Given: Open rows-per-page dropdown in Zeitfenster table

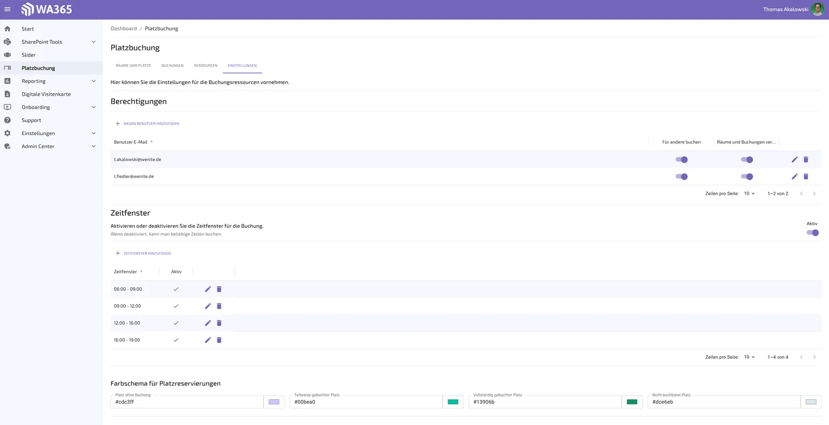Looking at the screenshot, I should point(749,357).
